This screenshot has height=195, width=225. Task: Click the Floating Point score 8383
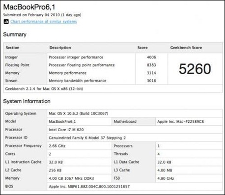[x=151, y=65]
